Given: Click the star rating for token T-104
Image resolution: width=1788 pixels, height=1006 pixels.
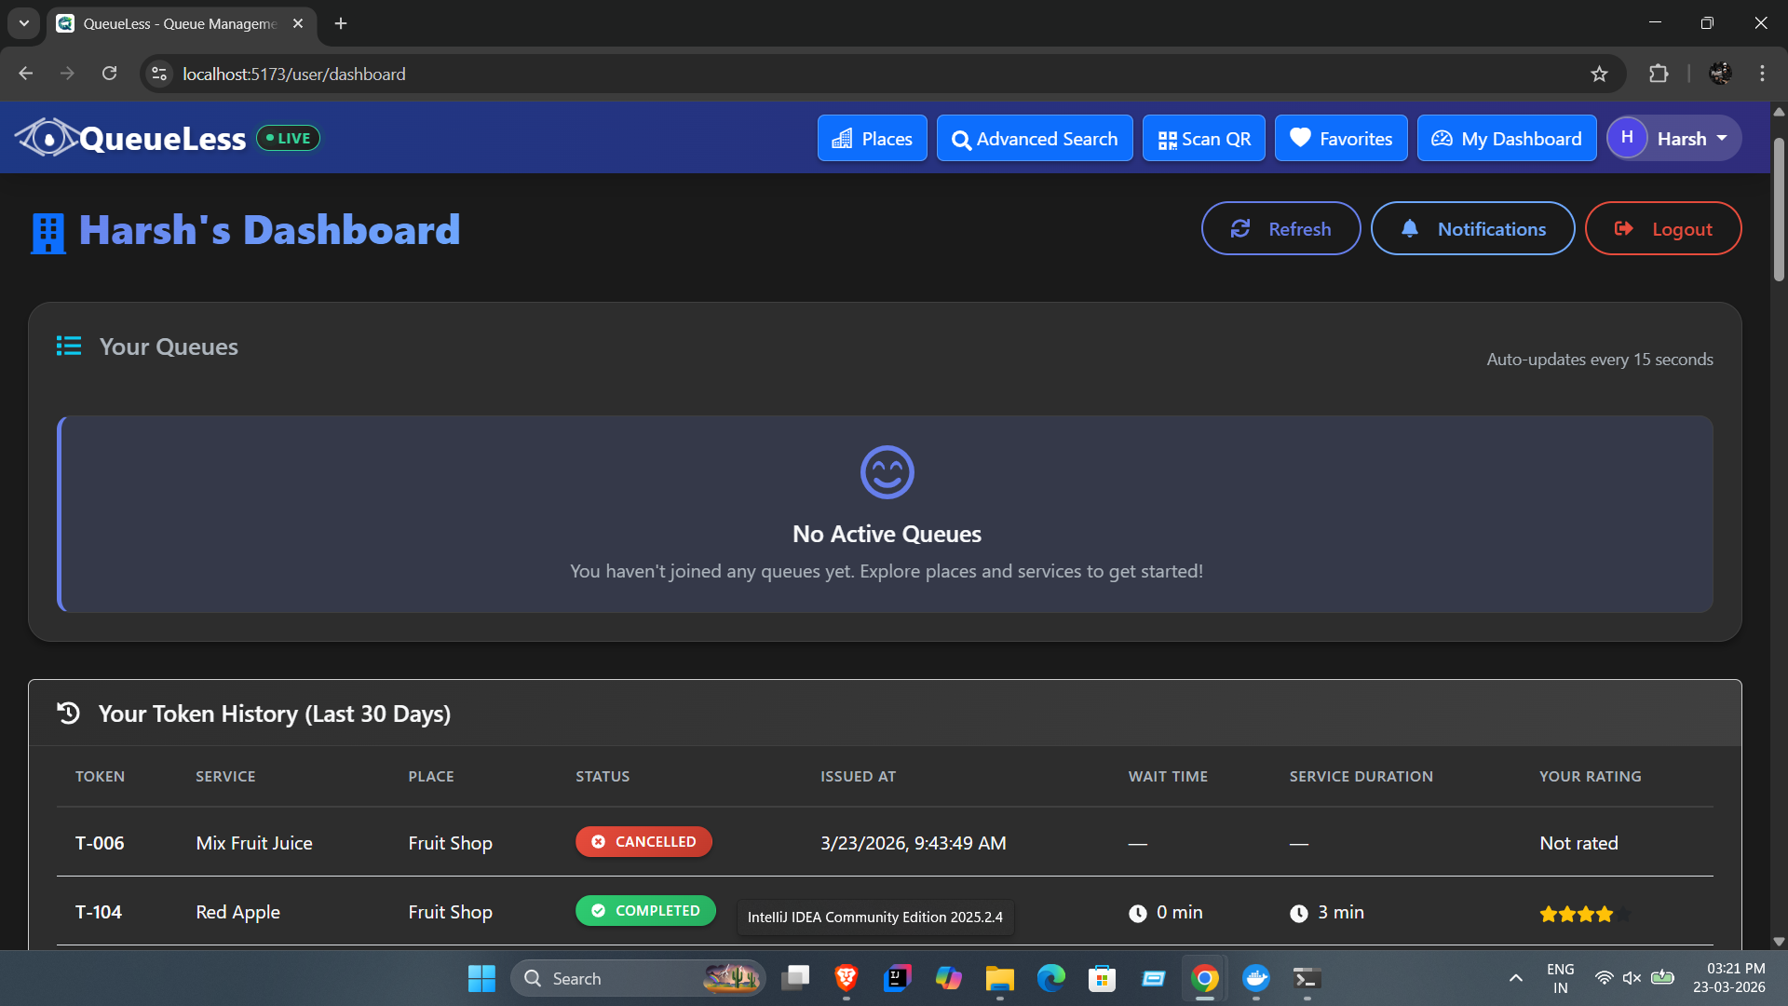Looking at the screenshot, I should click(1585, 914).
